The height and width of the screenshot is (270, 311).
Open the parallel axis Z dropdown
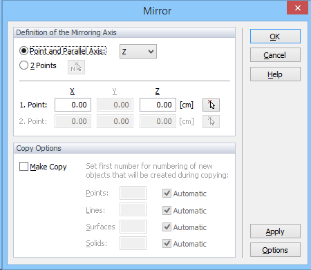[x=138, y=52]
